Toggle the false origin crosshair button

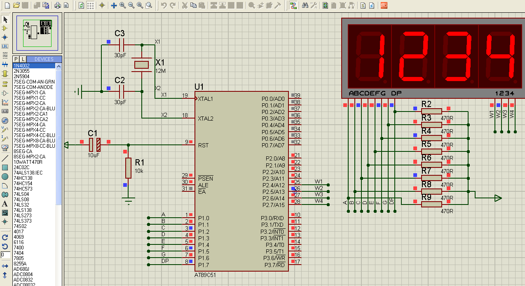102,5
